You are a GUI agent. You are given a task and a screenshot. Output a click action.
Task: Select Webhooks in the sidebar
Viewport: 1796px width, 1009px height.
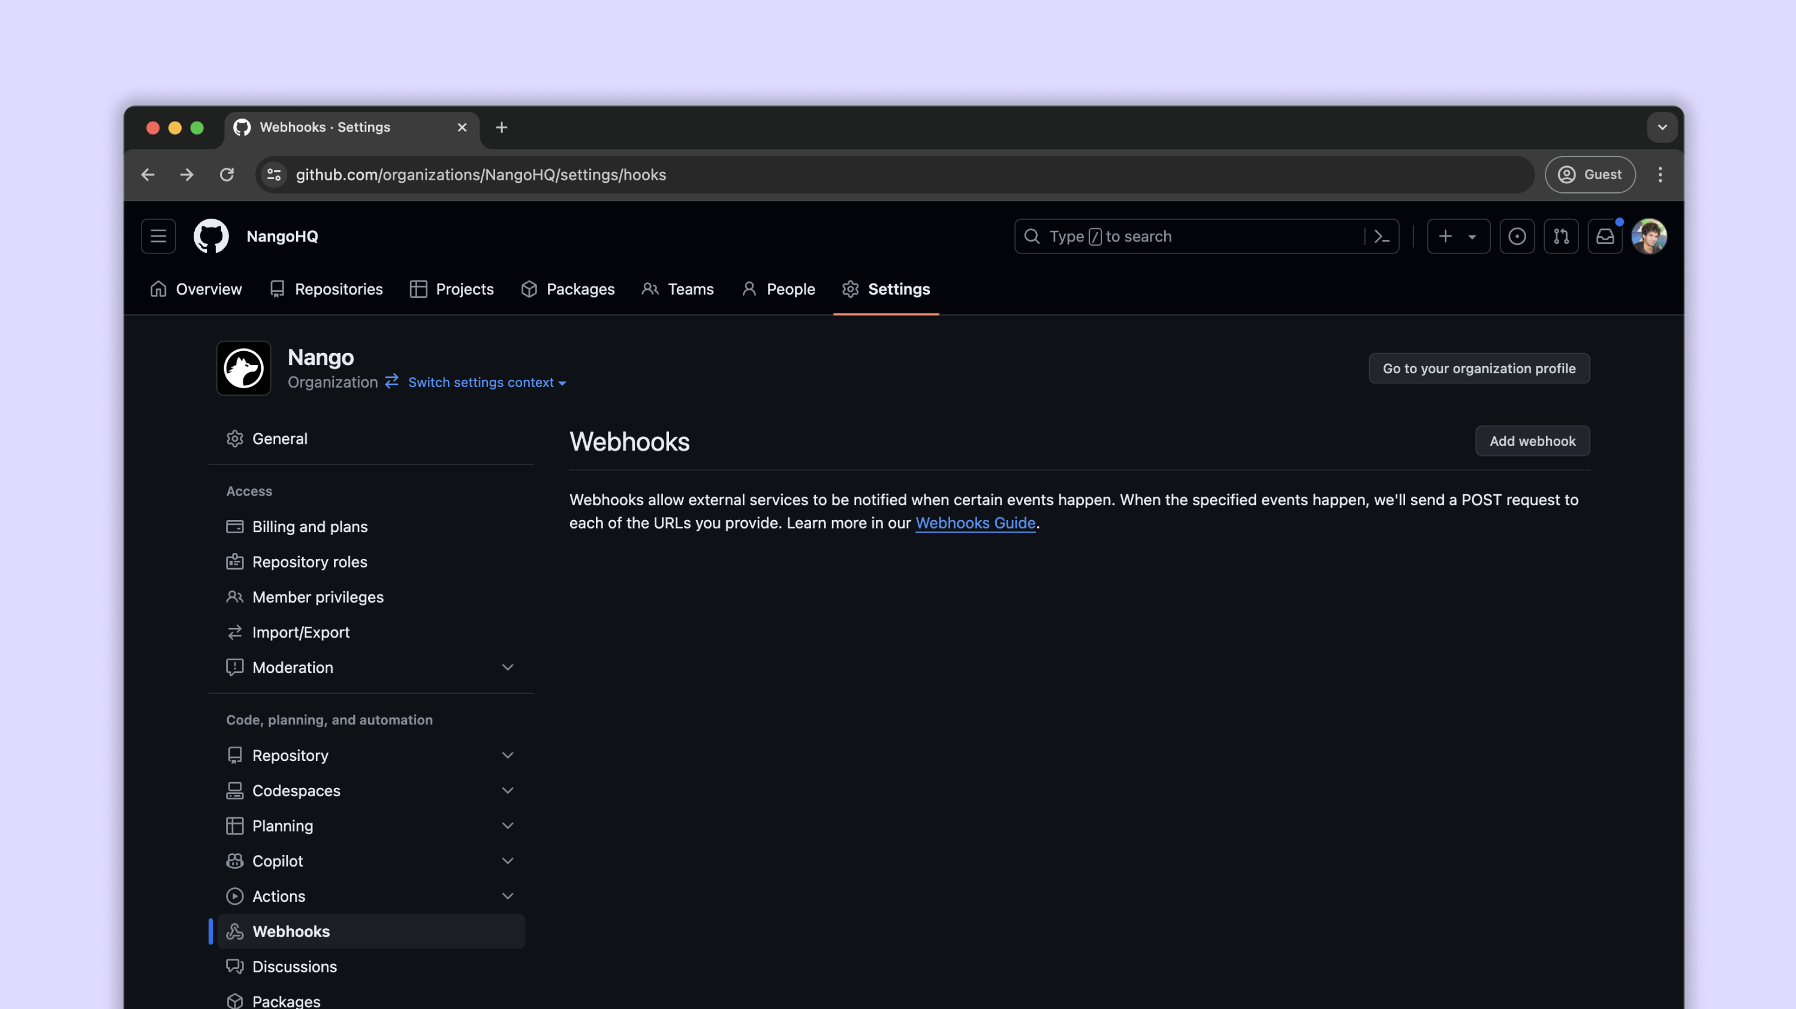371,931
